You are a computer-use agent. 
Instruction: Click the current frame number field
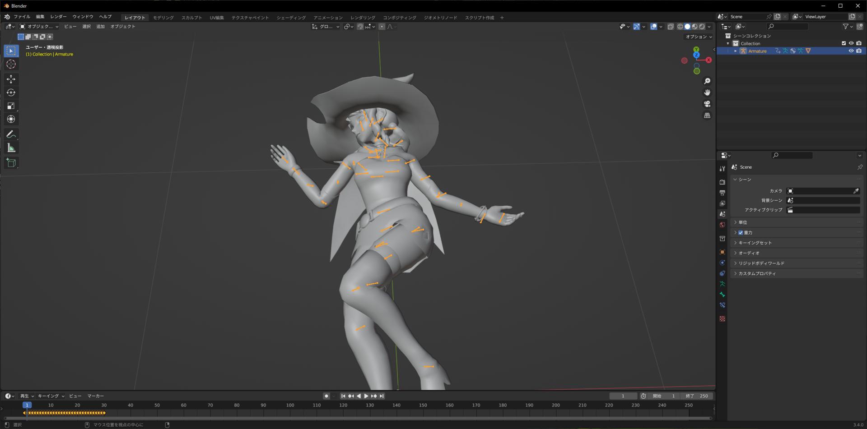pos(623,396)
